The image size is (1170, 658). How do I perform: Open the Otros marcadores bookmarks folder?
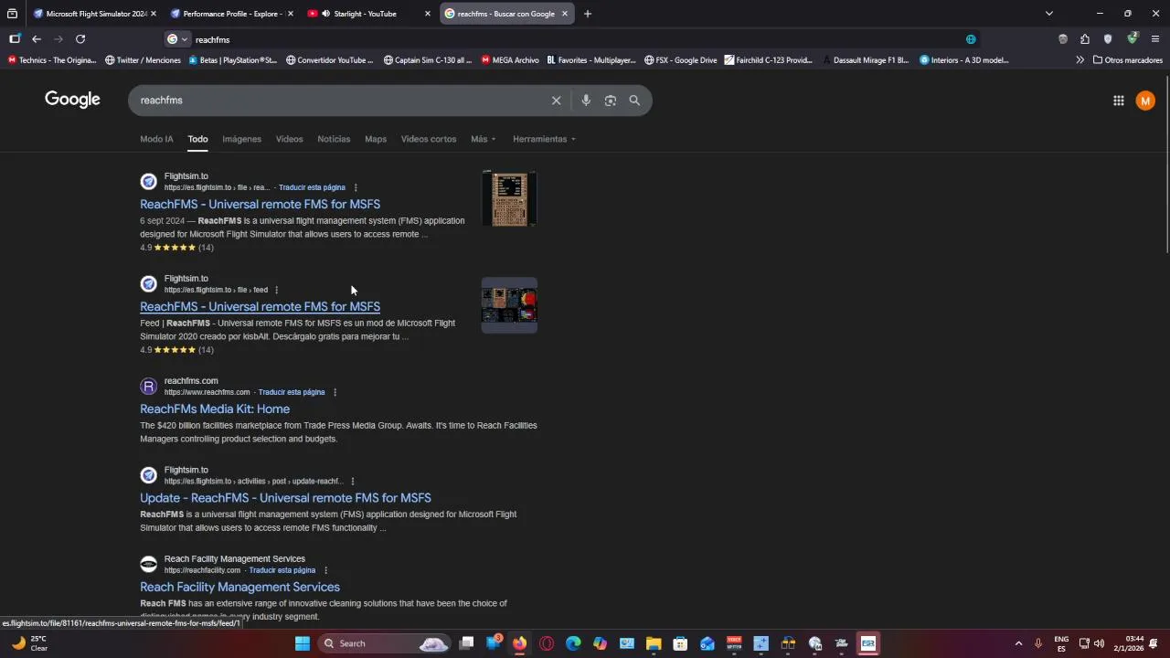[x=1127, y=60]
